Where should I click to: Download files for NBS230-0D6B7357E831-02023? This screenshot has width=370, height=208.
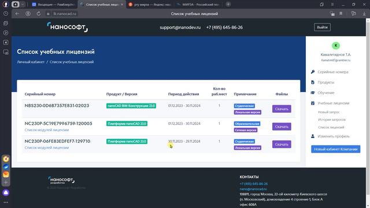coord(282,109)
